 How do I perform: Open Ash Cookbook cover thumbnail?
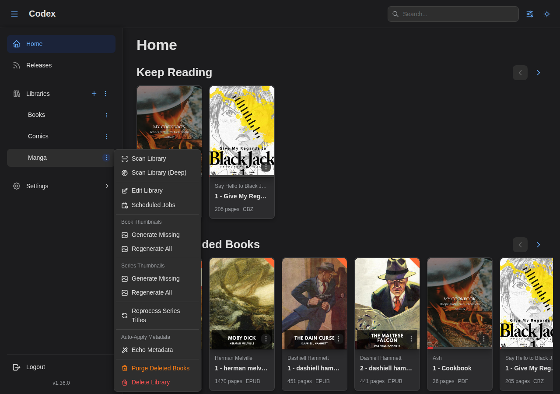[460, 303]
